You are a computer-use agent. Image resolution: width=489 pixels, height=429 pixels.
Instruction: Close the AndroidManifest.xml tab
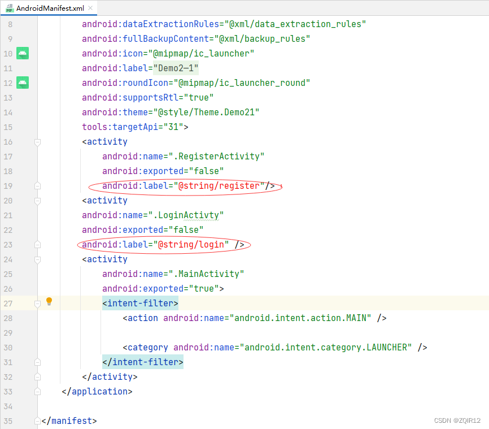tap(90, 8)
